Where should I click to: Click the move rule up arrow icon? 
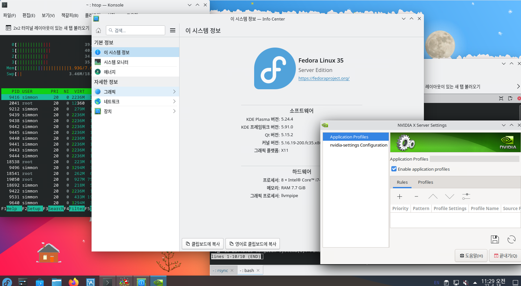click(x=433, y=196)
